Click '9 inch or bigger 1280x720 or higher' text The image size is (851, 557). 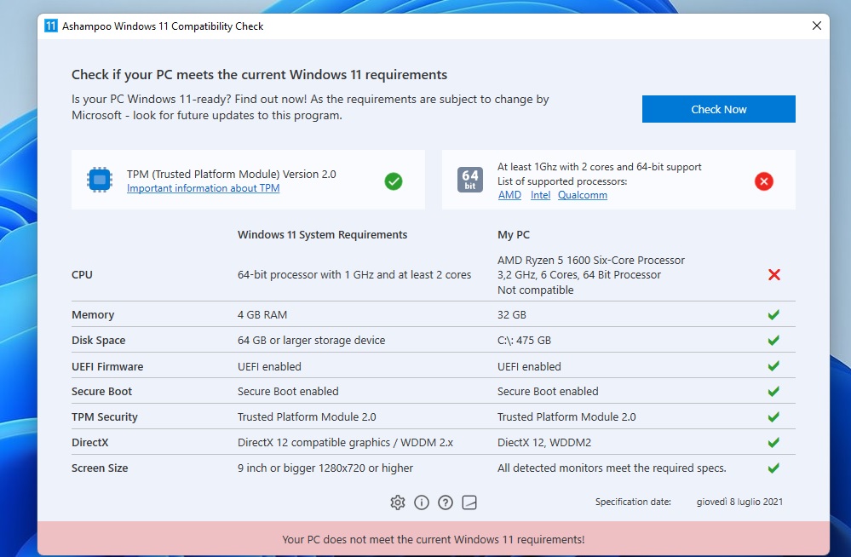click(x=325, y=468)
